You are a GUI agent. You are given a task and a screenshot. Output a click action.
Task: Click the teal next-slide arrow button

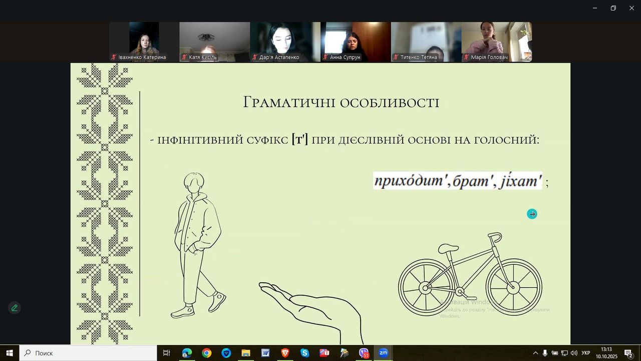[532, 214]
